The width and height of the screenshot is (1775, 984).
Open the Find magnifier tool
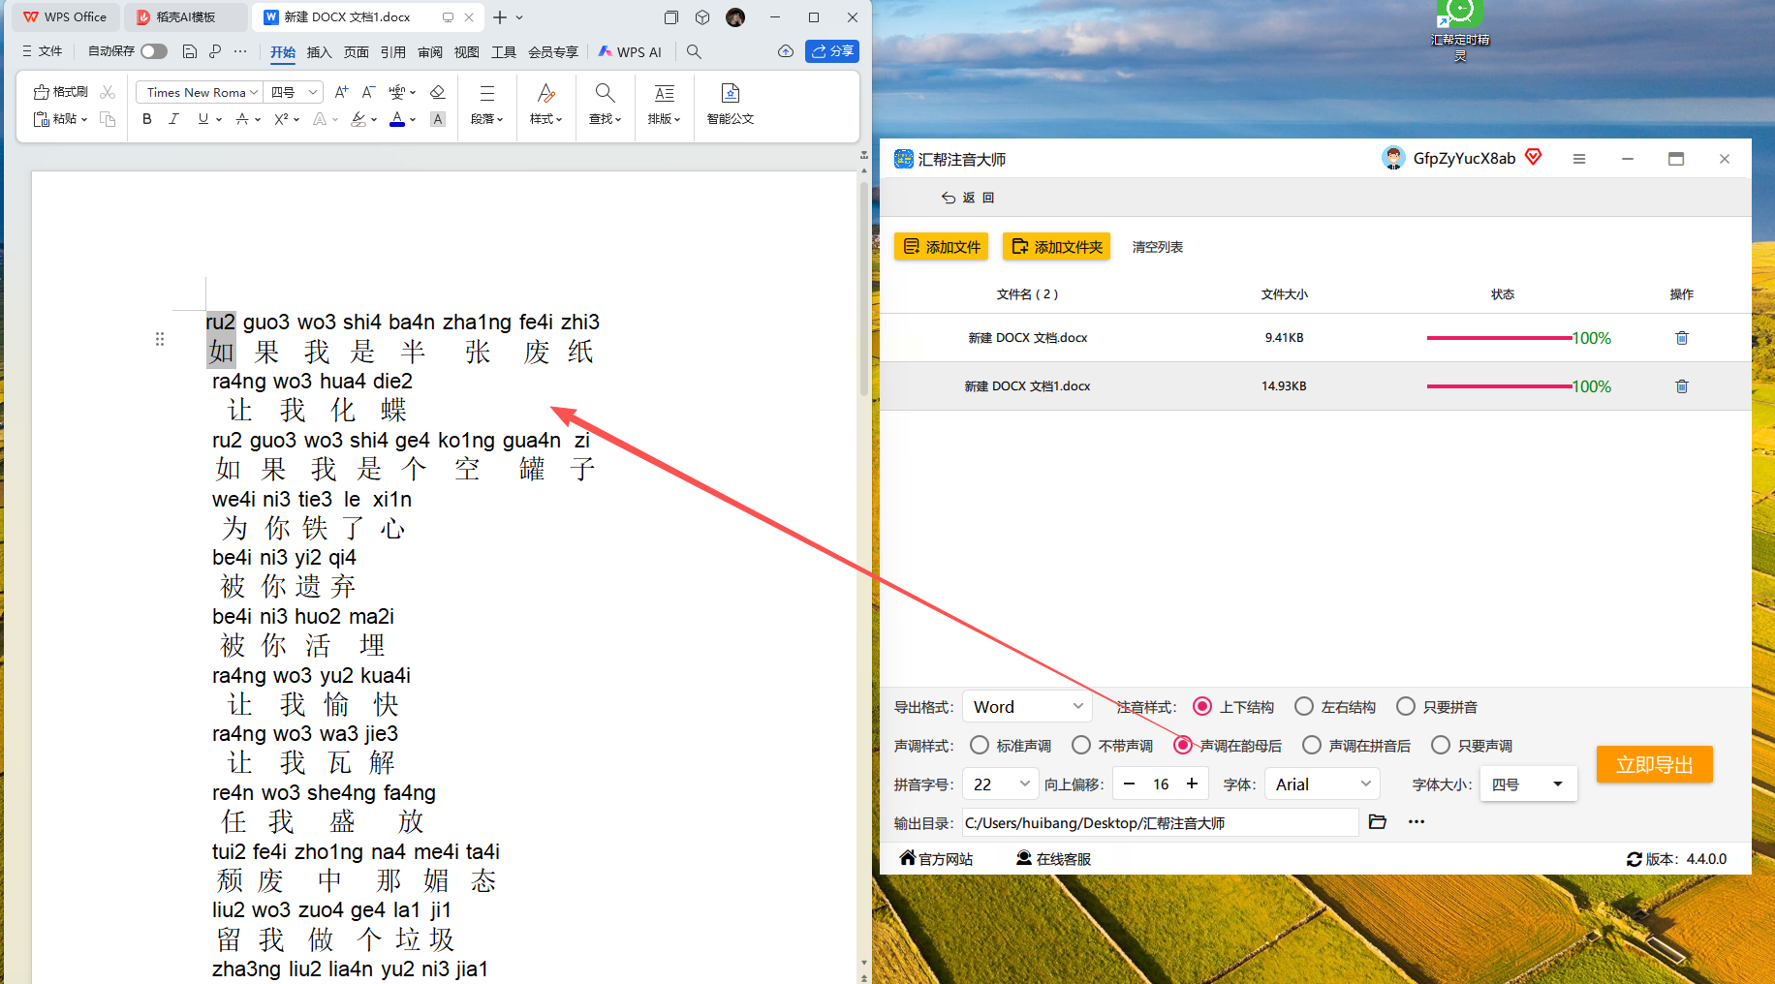pos(605,103)
